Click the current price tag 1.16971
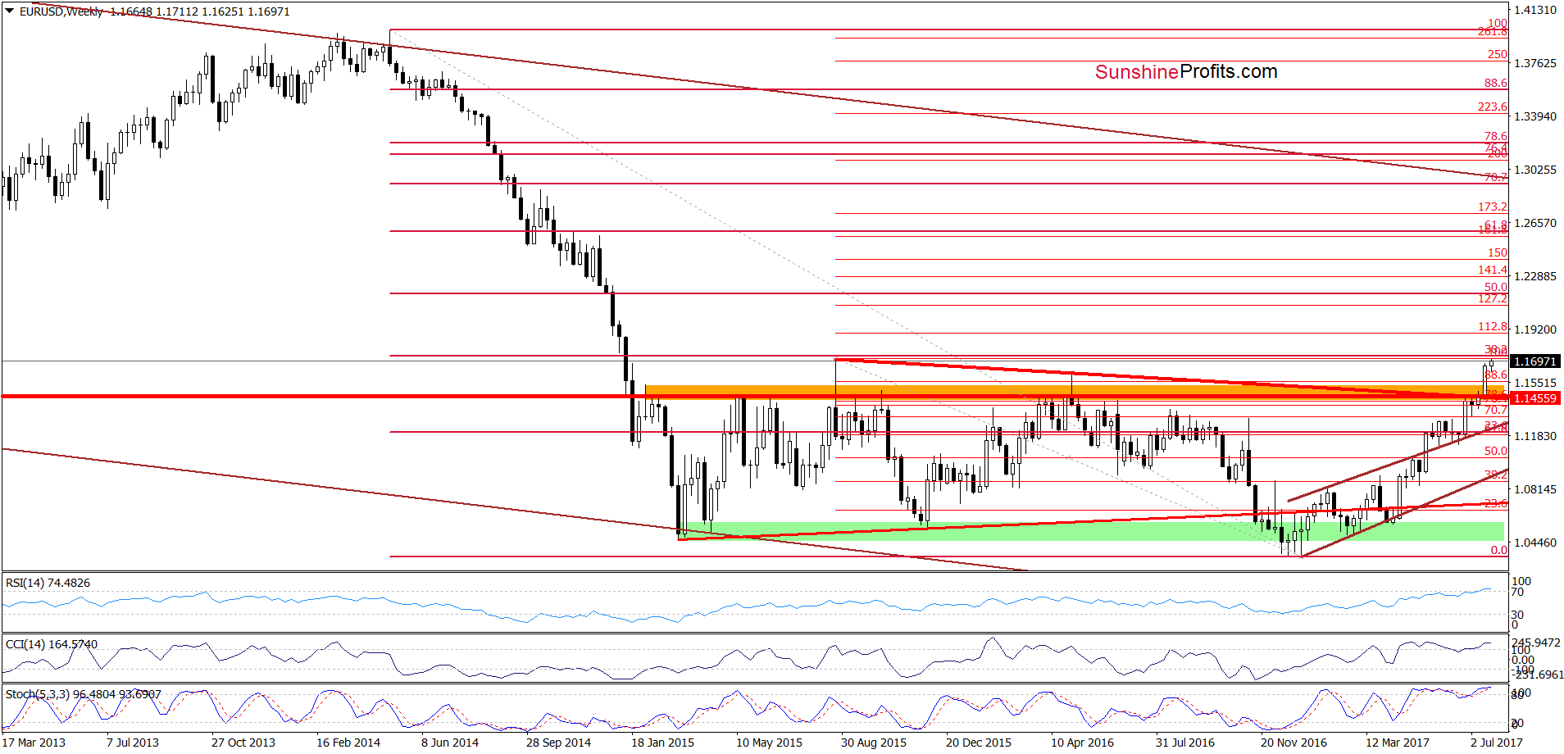 1534,361
